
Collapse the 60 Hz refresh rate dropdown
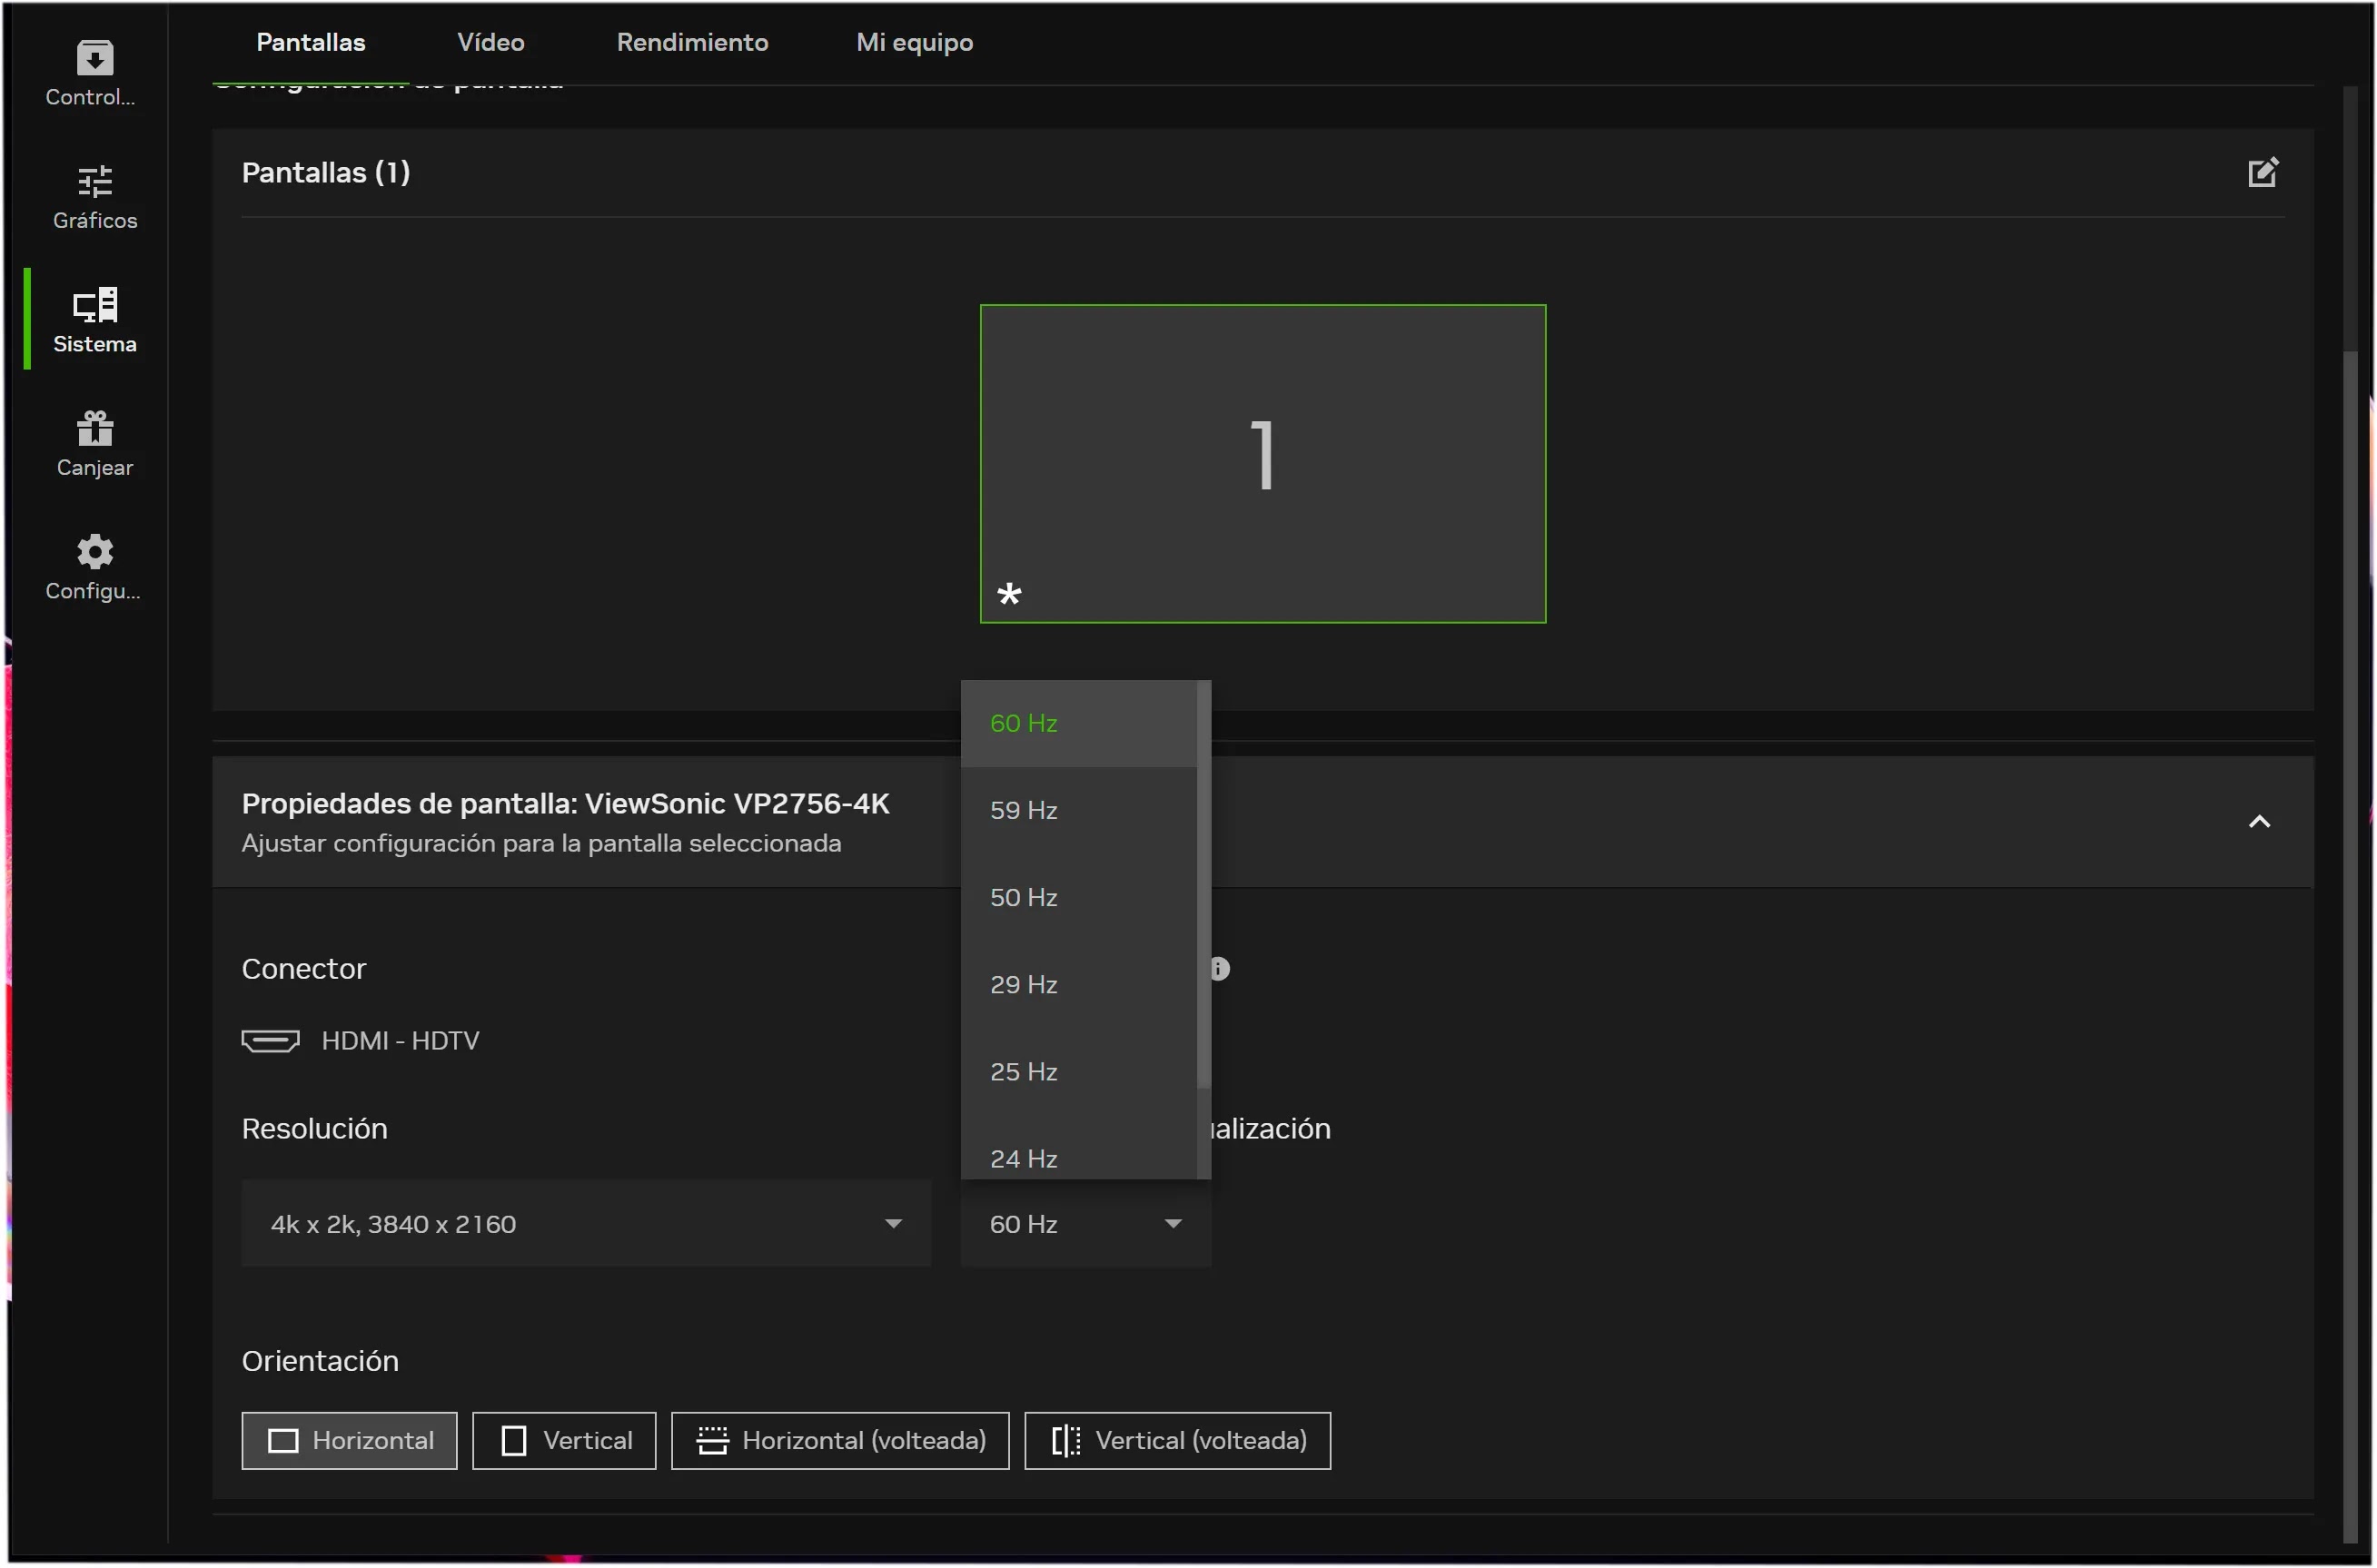(1085, 1224)
